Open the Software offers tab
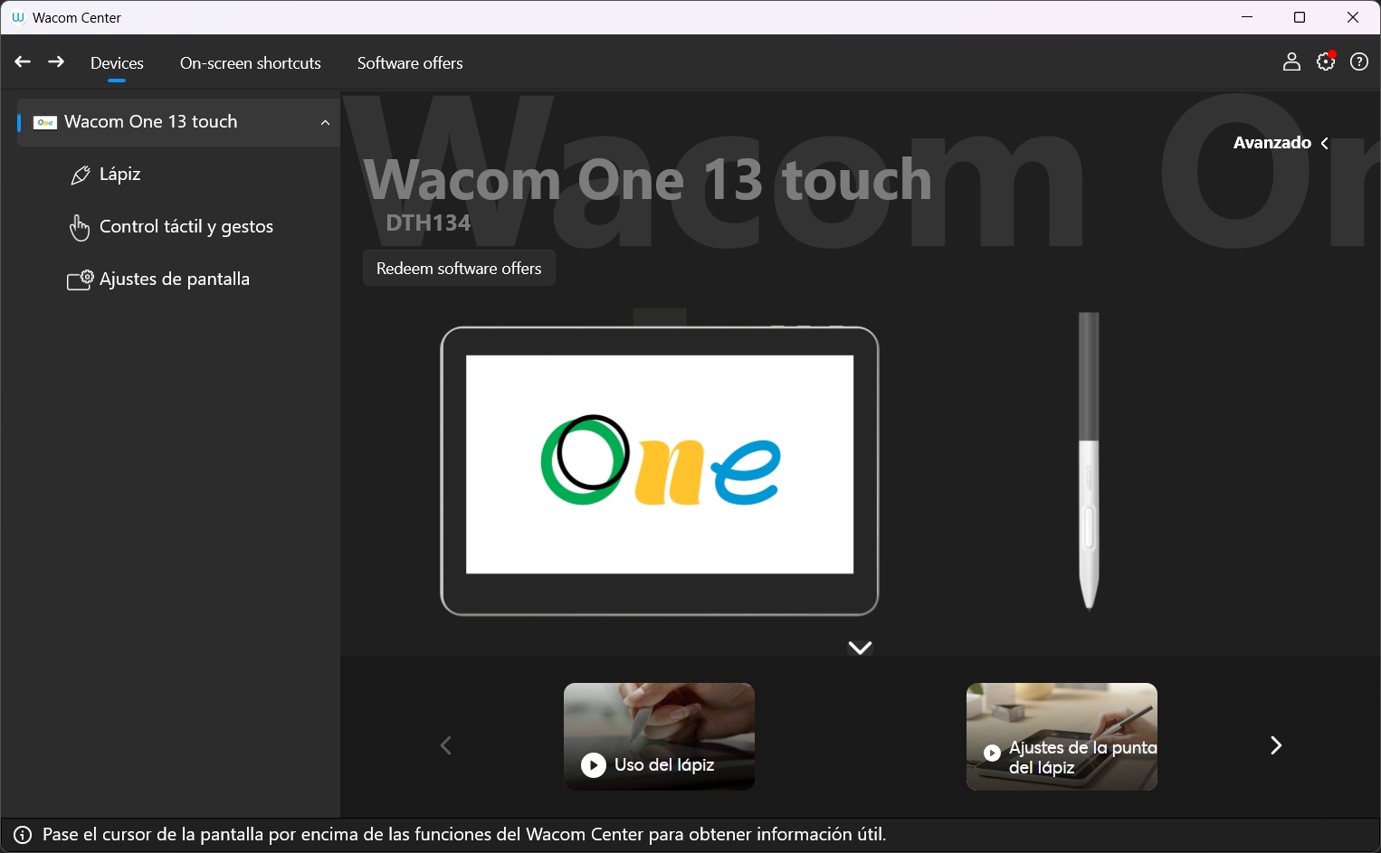The height and width of the screenshot is (853, 1381). (410, 63)
